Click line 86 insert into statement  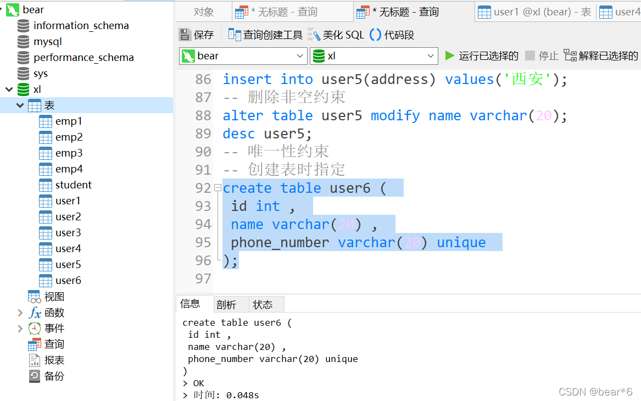click(395, 79)
